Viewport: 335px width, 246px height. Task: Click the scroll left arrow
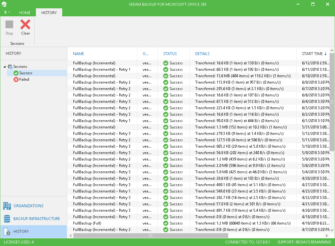71,235
